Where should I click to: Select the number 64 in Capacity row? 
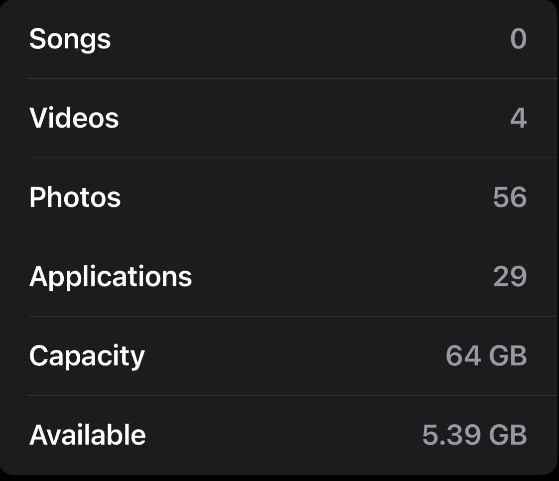point(463,355)
